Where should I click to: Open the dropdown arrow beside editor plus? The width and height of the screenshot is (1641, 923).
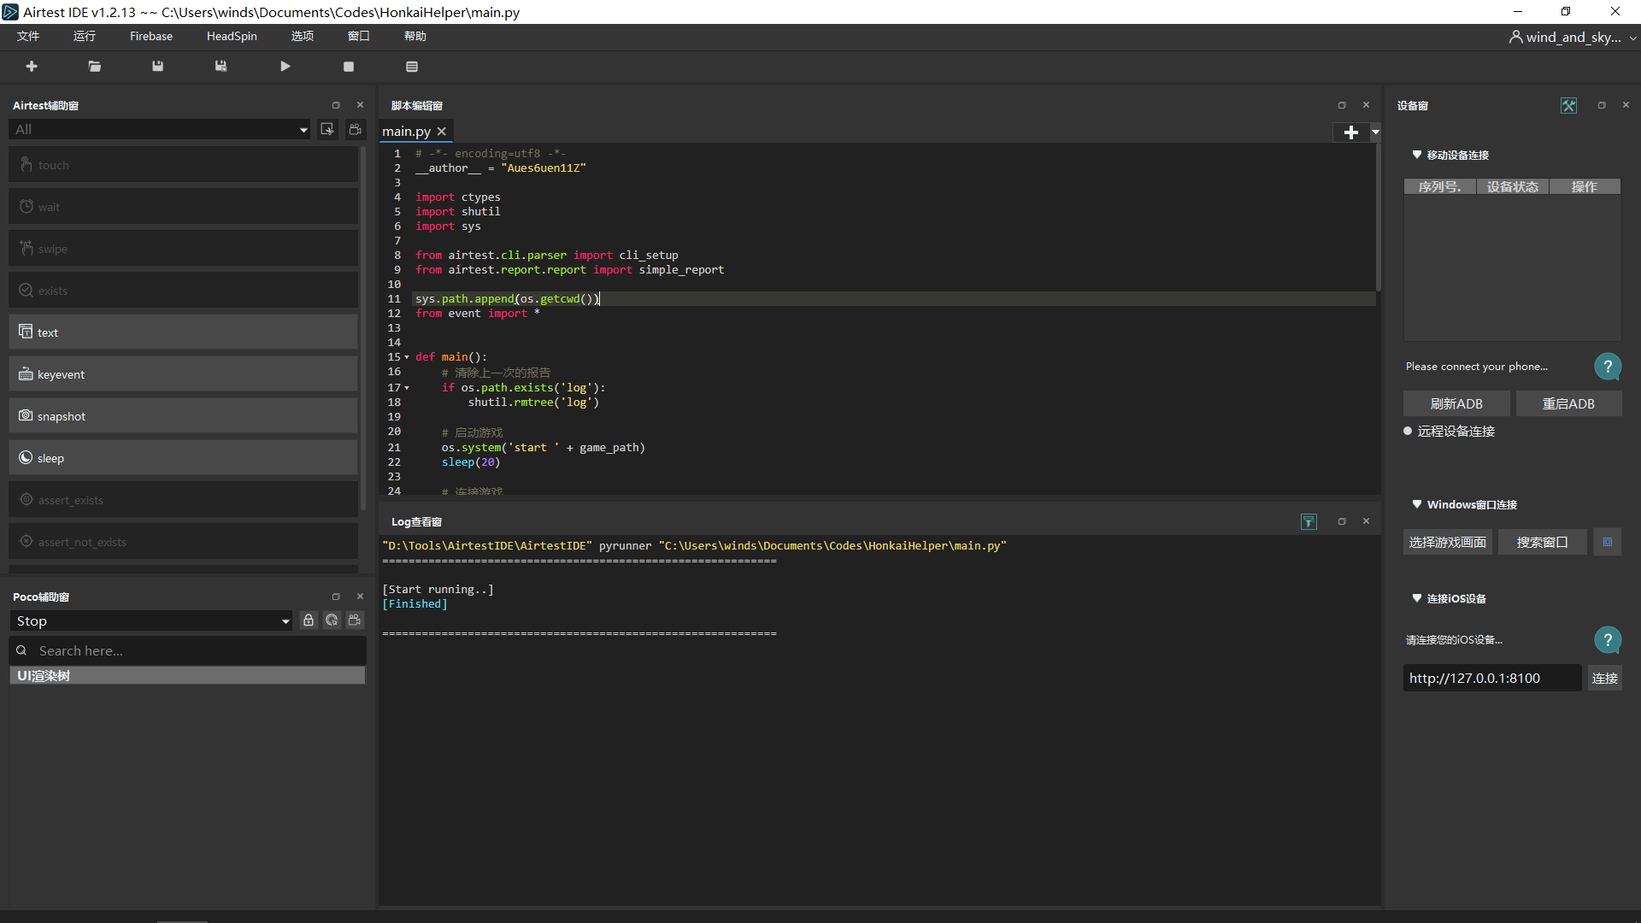pos(1375,132)
